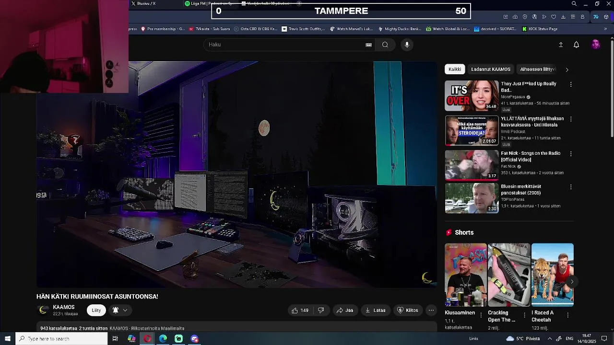This screenshot has height=345, width=614.
Task: Show more Shorts with next arrow
Action: pyautogui.click(x=572, y=282)
